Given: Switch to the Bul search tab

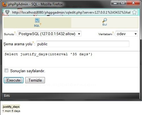Looking at the screenshot, I should (105, 22).
